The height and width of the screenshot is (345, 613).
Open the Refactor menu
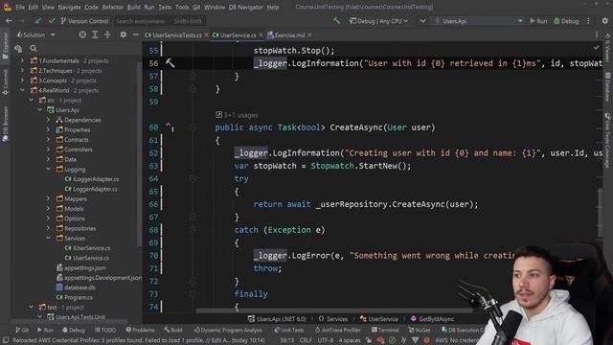click(113, 7)
